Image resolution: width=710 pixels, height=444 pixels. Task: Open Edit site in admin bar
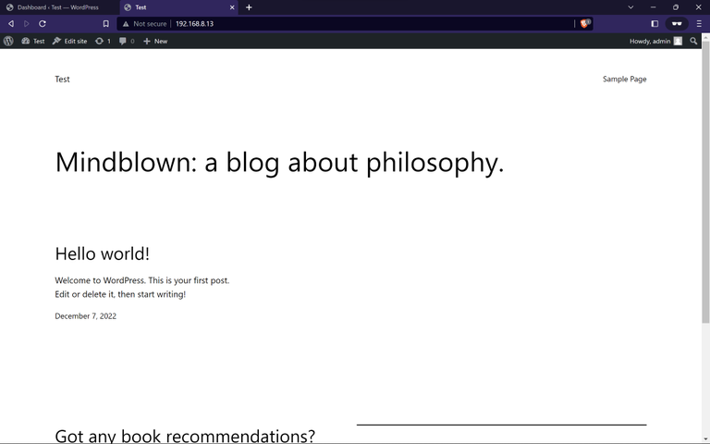tap(69, 41)
